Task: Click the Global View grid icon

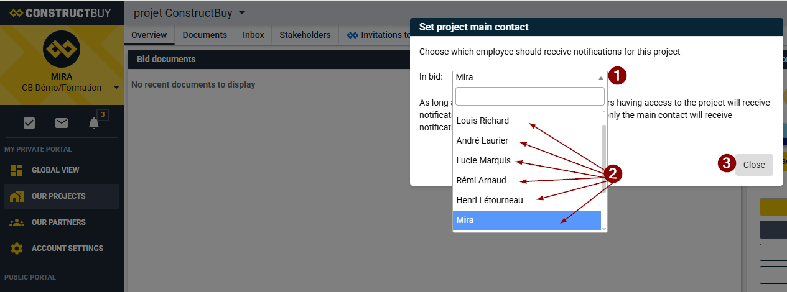Action: tap(17, 170)
